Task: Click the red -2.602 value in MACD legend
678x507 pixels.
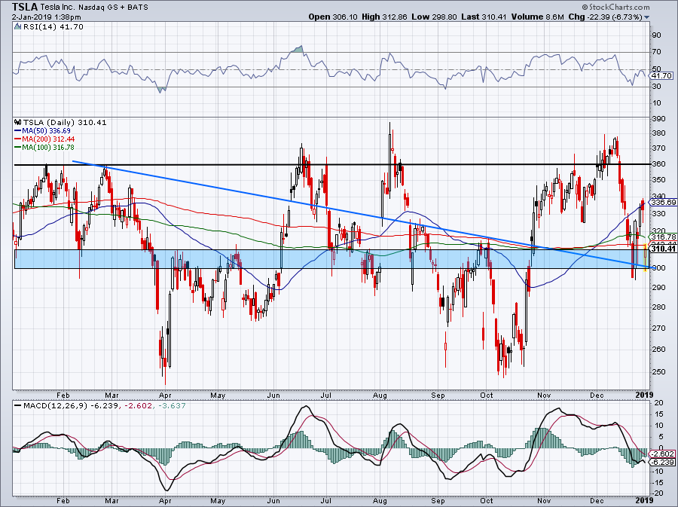Action: coord(138,406)
